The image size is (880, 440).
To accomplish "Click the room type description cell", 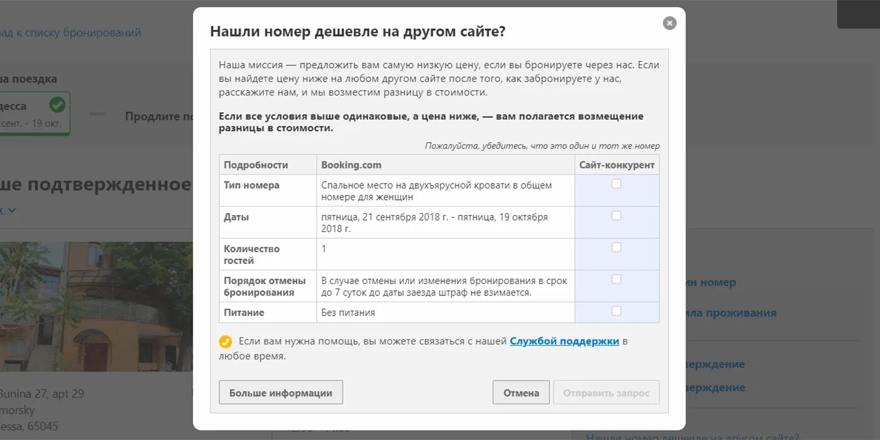I will click(x=446, y=190).
